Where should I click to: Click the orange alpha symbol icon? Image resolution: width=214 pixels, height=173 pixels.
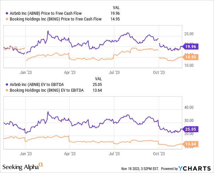coord(41,165)
